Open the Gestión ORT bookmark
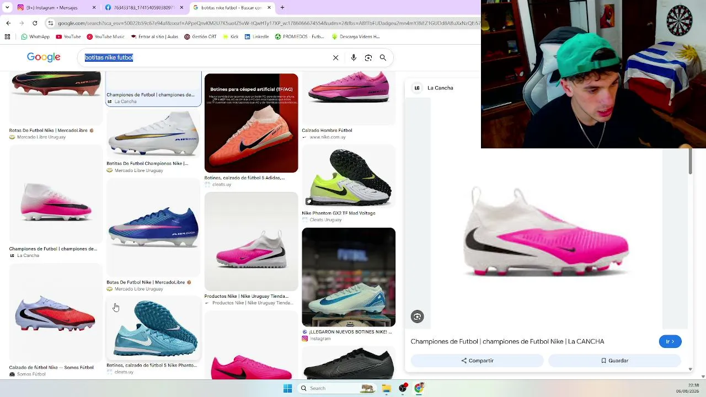This screenshot has height=397, width=706. pos(200,37)
